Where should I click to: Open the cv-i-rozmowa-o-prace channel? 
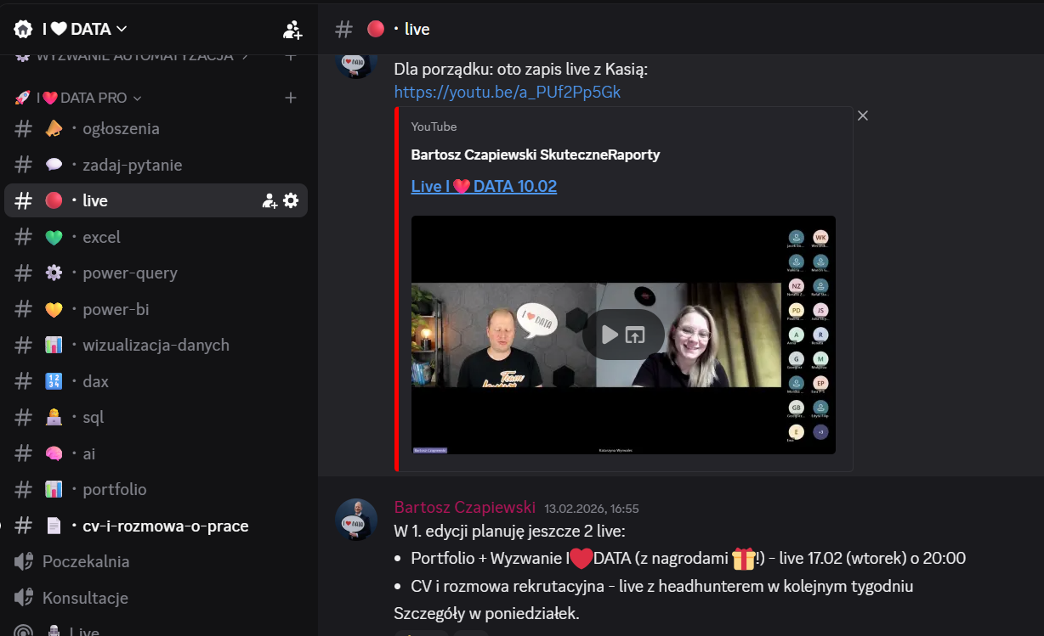click(165, 526)
